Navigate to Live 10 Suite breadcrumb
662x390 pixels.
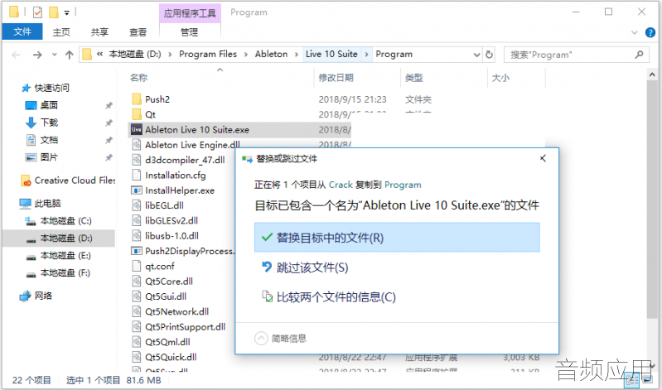click(331, 54)
